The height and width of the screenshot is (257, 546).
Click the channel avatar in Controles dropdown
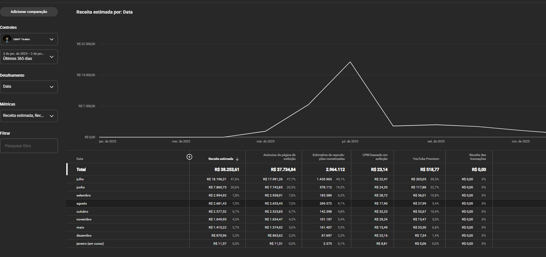tap(7, 39)
